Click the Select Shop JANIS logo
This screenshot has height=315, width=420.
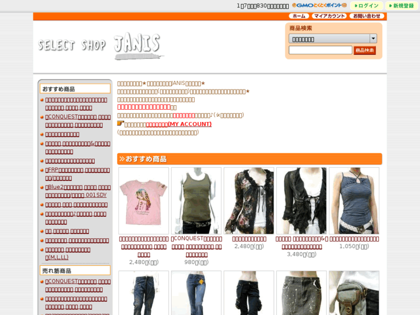[101, 46]
